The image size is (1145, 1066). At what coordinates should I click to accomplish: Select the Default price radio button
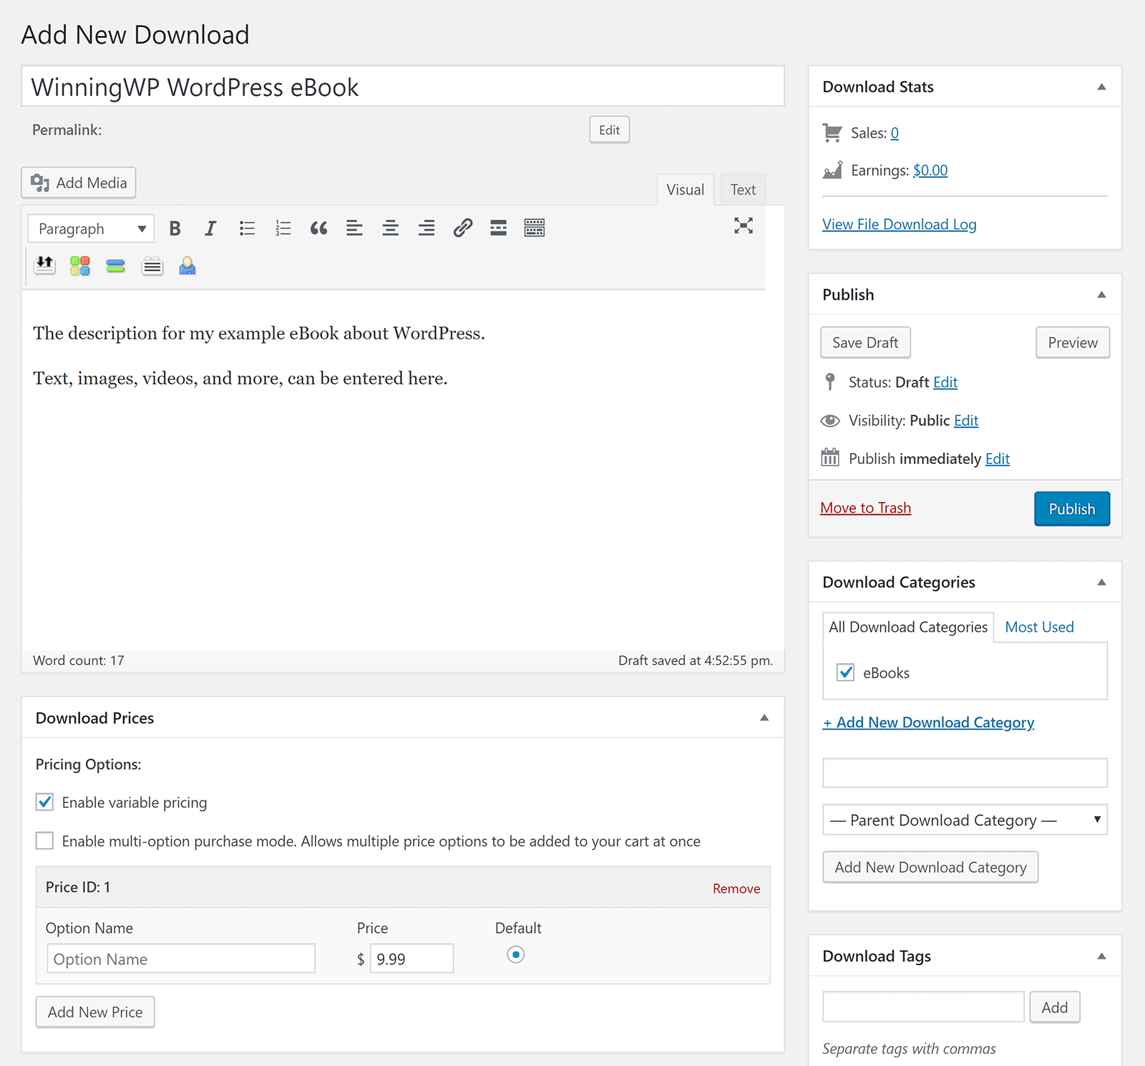pos(516,954)
